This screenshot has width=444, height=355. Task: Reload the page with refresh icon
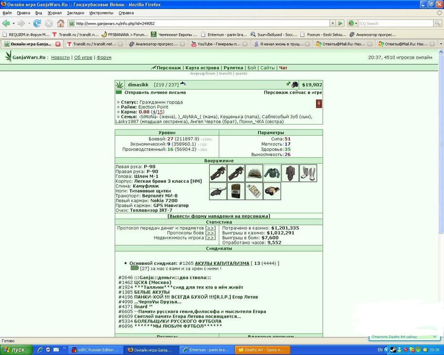point(37,23)
